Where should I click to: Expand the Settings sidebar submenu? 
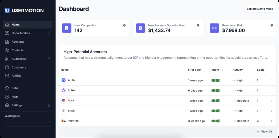(x=49, y=105)
